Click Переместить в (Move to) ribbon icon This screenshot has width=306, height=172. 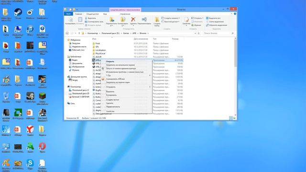111,21
